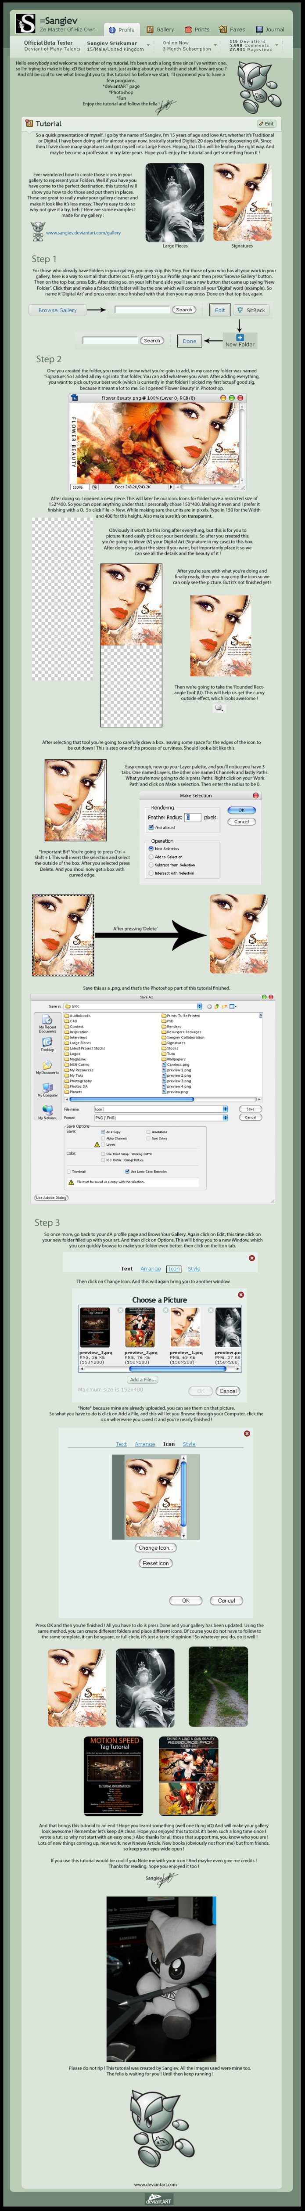
Task: Expand the Sangiev Srikumar dropdown arrow
Action: (x=148, y=46)
